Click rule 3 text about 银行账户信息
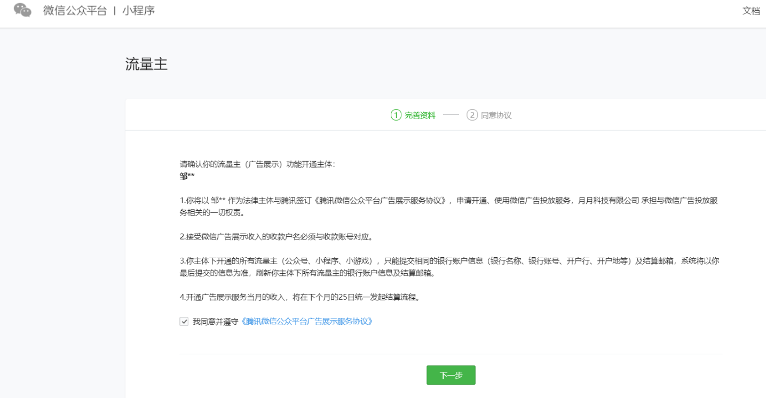 [x=449, y=267]
